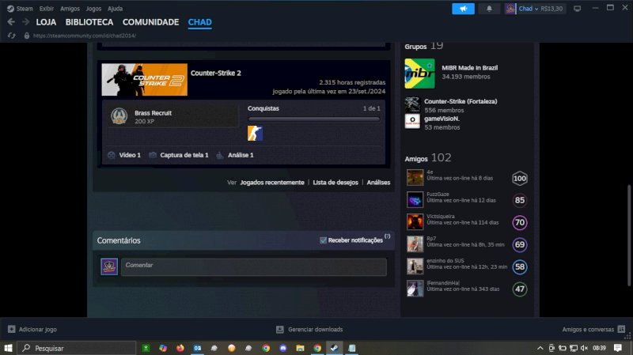Open the Counter-Strike 2 game title link
This screenshot has width=633, height=355.
click(x=215, y=73)
